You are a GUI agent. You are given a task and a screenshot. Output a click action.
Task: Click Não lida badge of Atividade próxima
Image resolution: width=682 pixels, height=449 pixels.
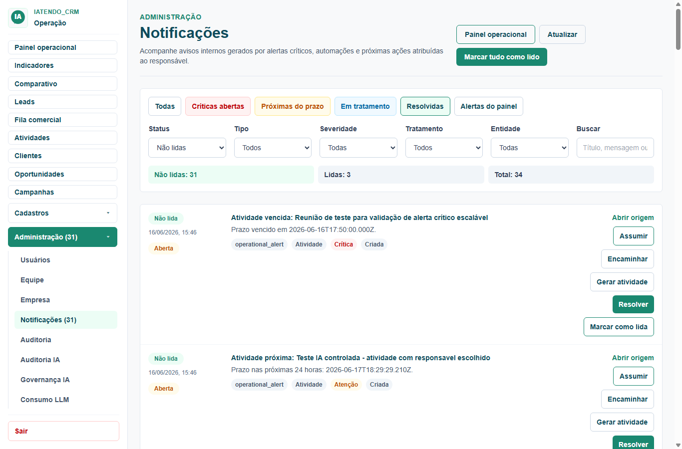[x=166, y=359]
